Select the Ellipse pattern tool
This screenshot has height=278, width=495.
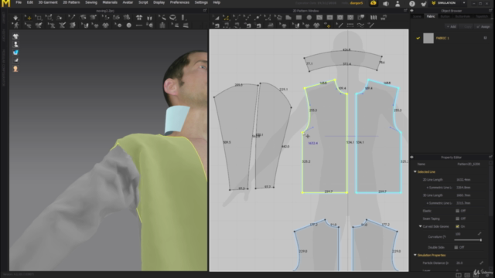(x=309, y=18)
